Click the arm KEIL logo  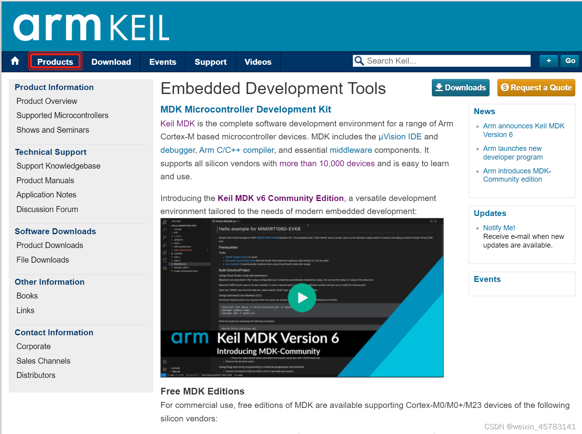[x=91, y=27]
